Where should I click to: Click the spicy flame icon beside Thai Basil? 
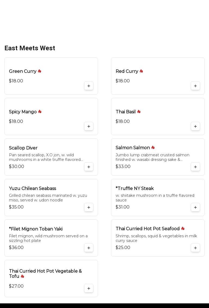point(139,112)
